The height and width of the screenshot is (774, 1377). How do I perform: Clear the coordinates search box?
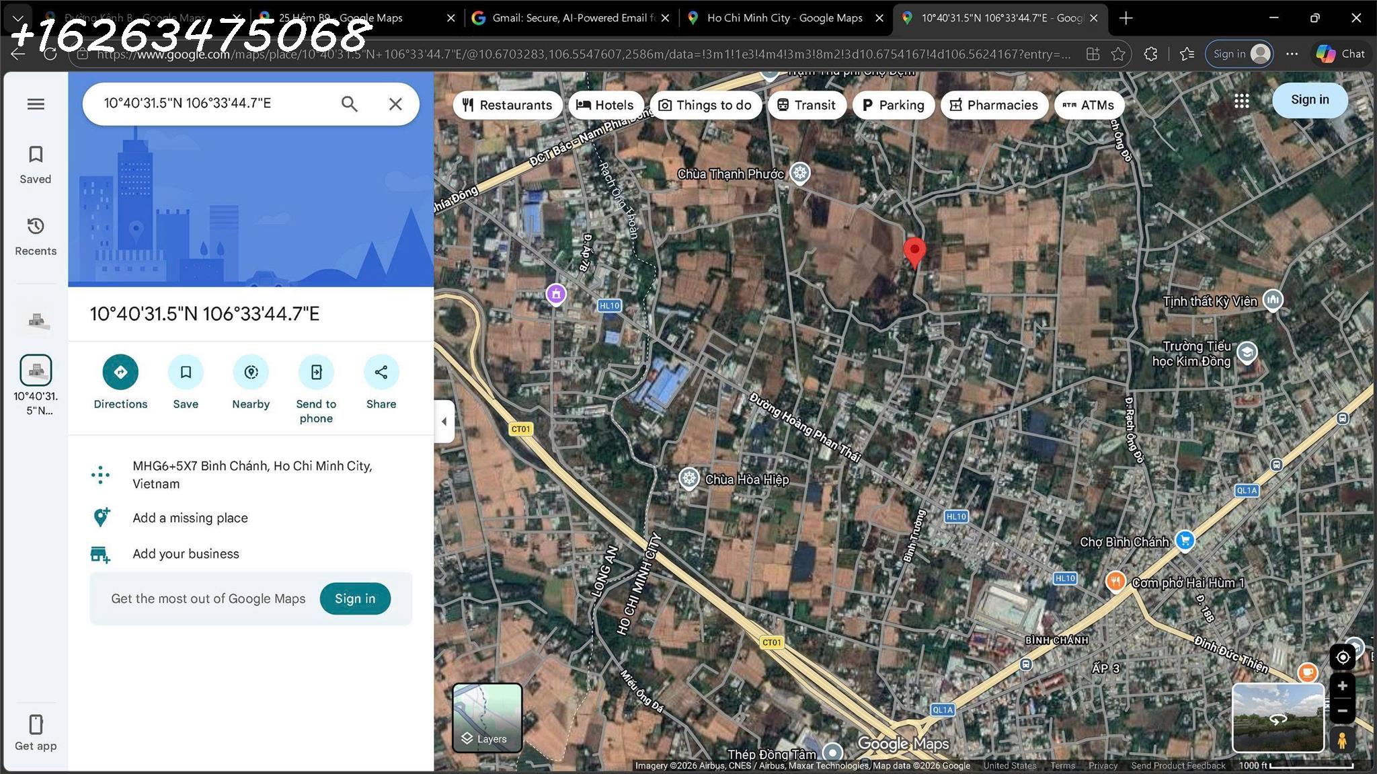(x=395, y=104)
